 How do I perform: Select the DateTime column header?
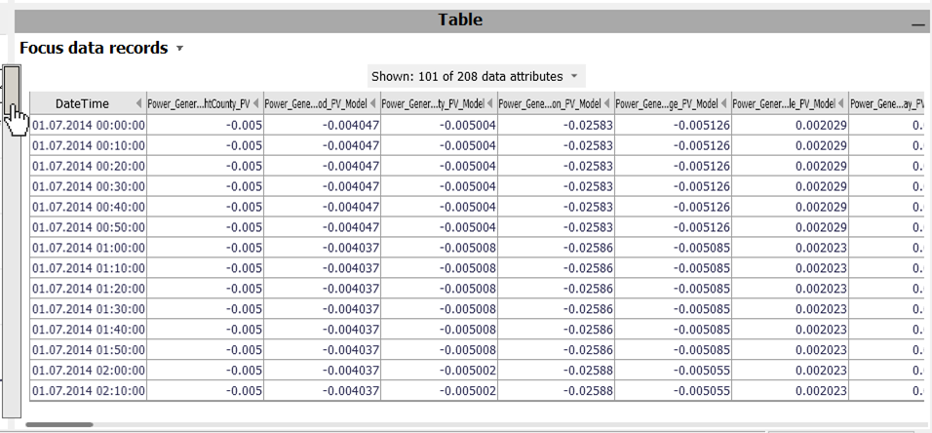[82, 103]
